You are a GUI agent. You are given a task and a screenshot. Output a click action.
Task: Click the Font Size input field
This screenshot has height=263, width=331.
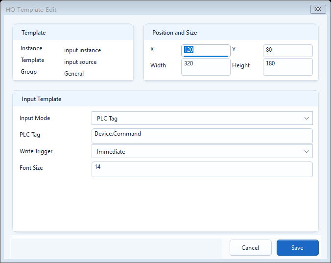click(x=202, y=169)
